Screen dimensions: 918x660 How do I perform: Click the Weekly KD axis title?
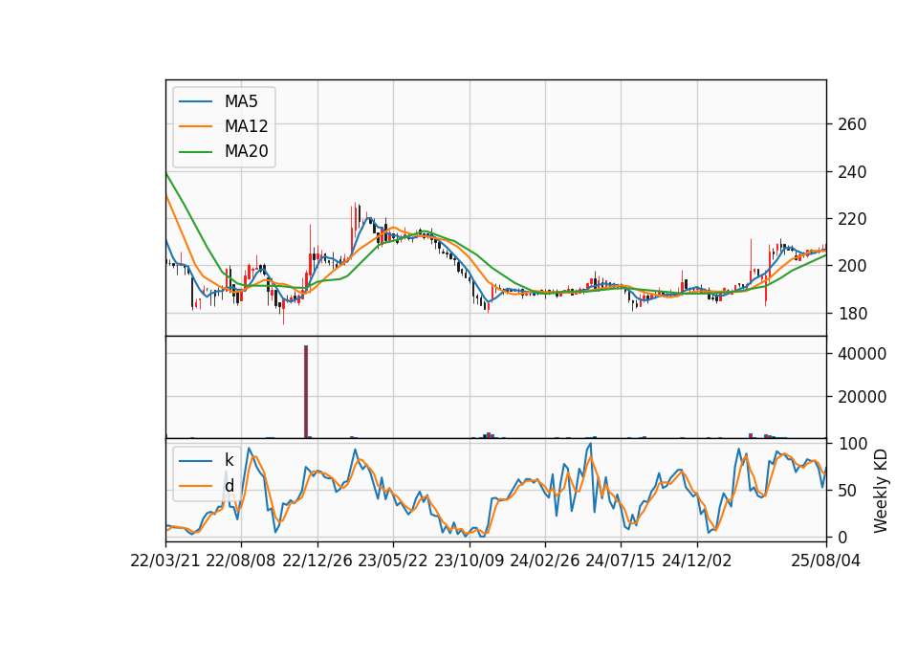point(880,492)
